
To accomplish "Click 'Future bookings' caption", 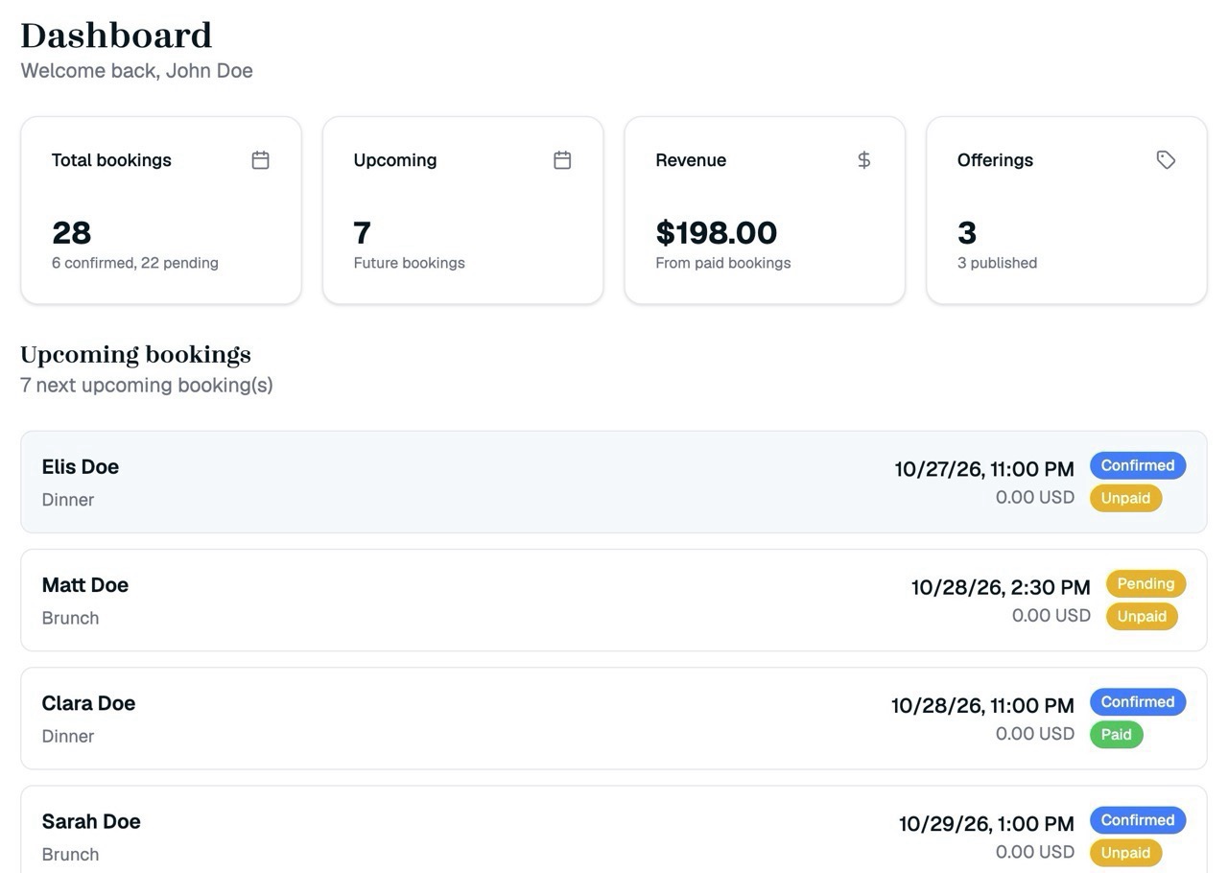I will 409,263.
